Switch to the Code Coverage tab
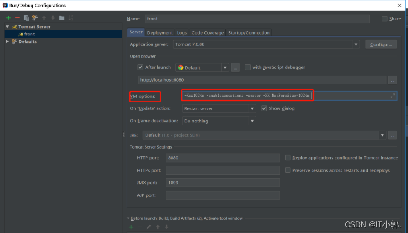This screenshot has height=233, width=408. 207,32
